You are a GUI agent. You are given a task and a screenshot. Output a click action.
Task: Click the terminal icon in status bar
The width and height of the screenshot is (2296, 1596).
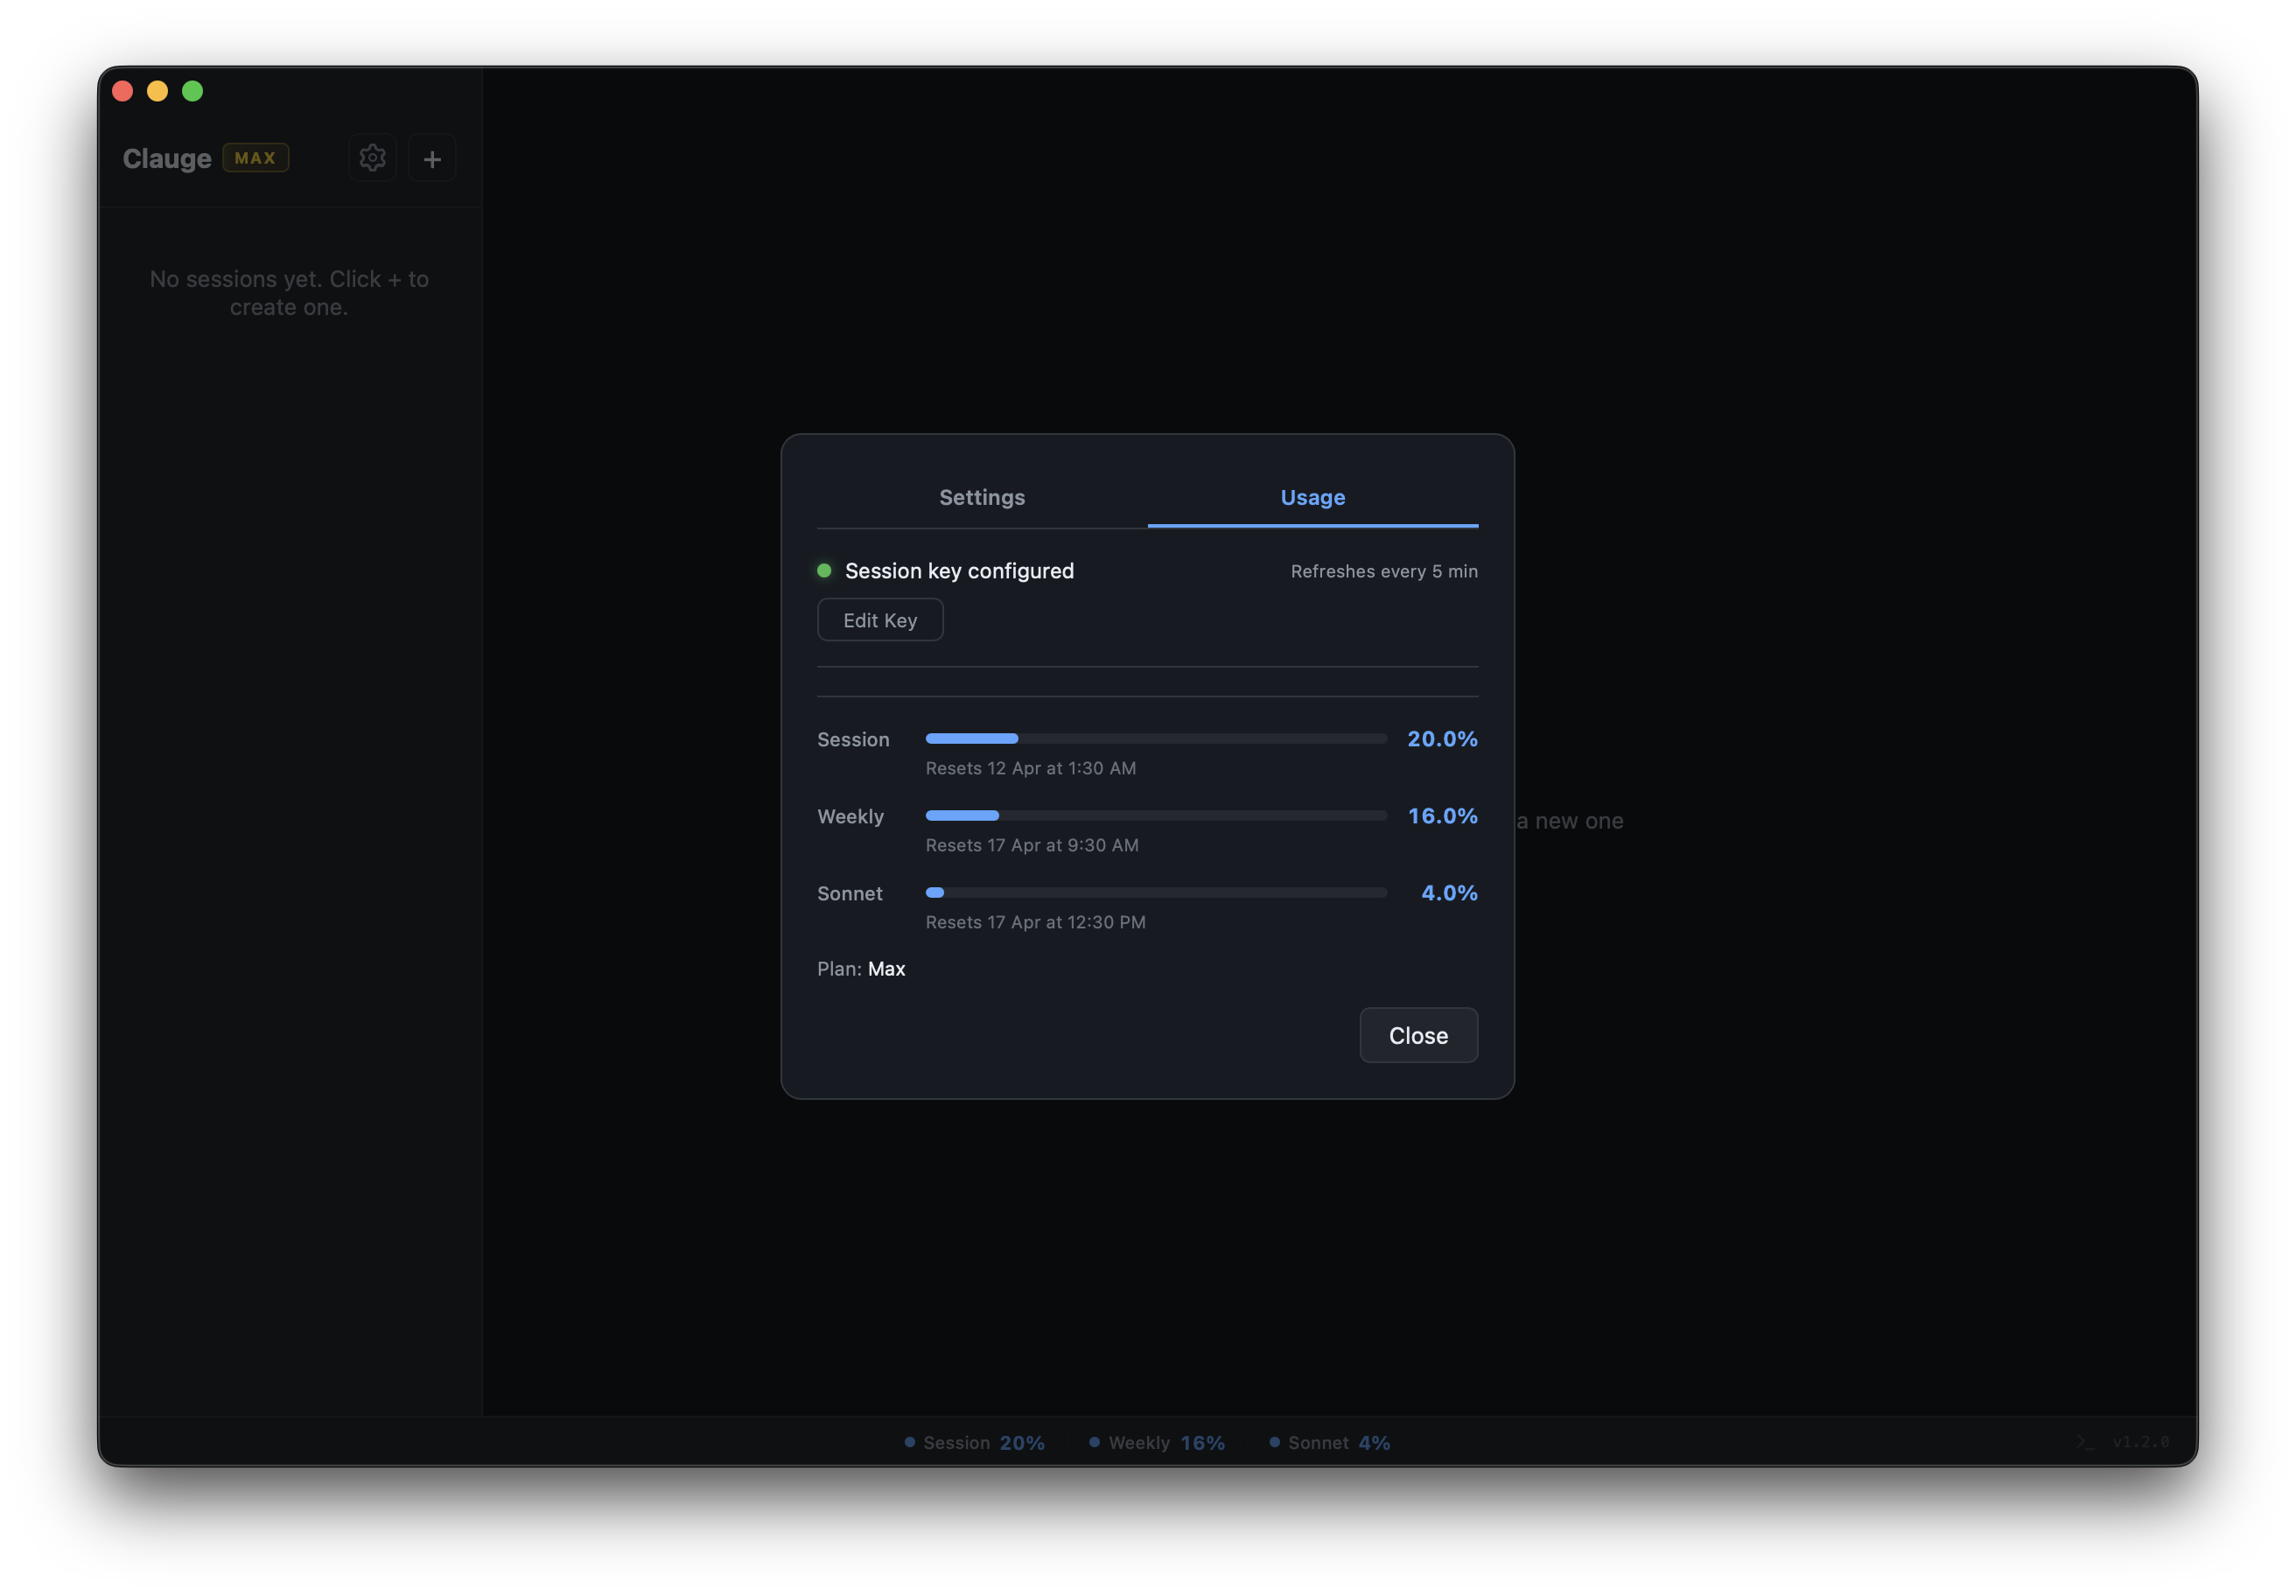click(2084, 1441)
